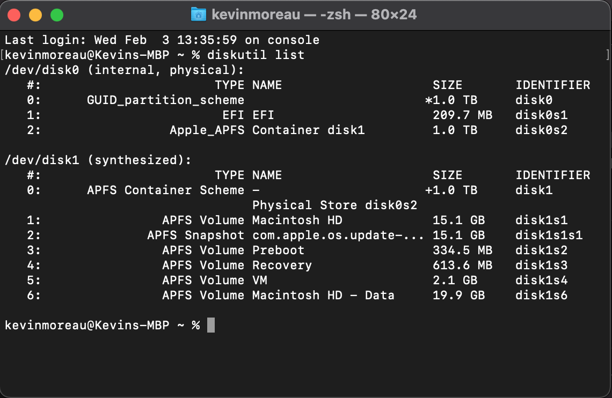Click 'Container disk1' name text

point(308,130)
